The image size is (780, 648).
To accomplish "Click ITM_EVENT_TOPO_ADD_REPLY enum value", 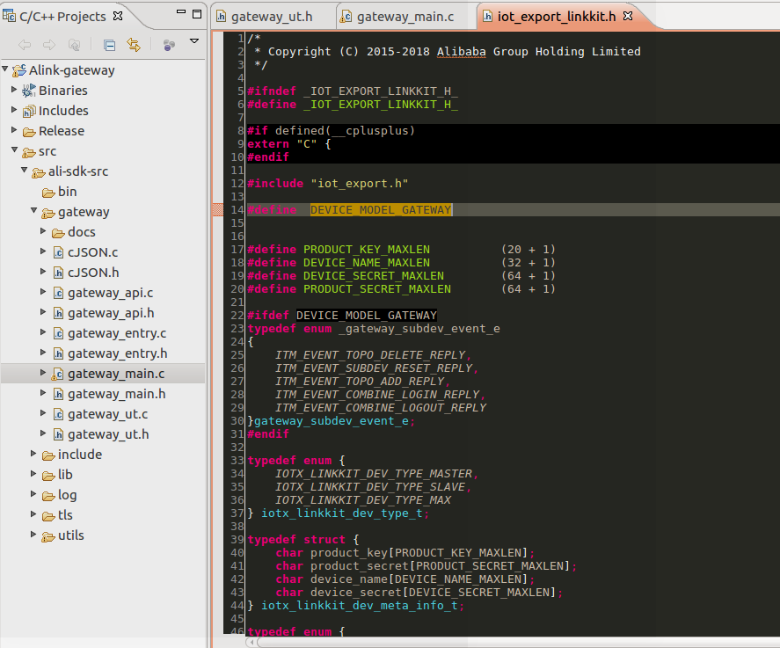I will pyautogui.click(x=360, y=382).
